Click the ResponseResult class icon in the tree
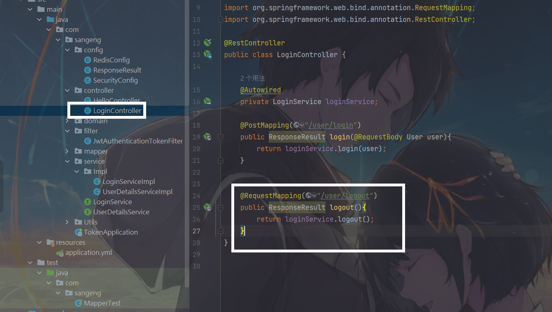This screenshot has height=312, width=552. (87, 70)
